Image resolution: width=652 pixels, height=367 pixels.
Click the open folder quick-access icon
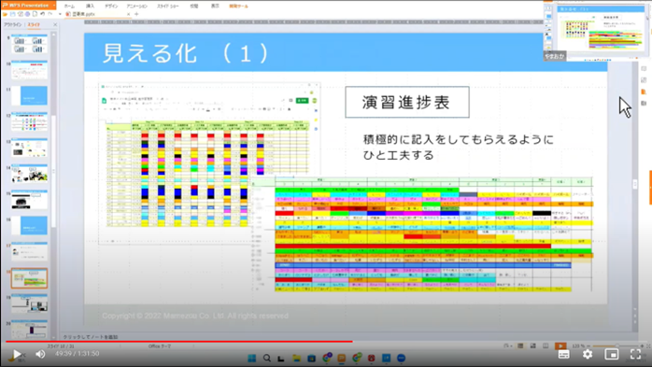[x=5, y=14]
